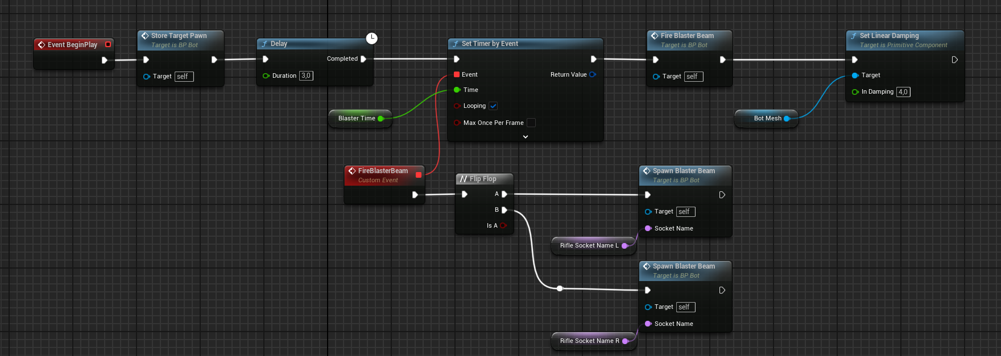Viewport: 1001px width, 356px height.
Task: Click the red delegate pin on Event BeginPlay
Action: [108, 44]
